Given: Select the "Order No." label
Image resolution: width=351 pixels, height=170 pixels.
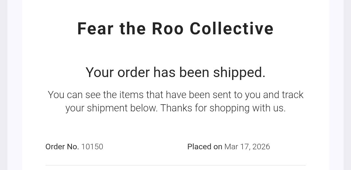Looking at the screenshot, I should (x=62, y=147).
